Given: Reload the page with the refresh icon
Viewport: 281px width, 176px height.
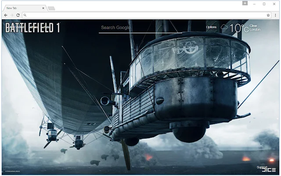Looking at the screenshot, I should tap(18, 15).
